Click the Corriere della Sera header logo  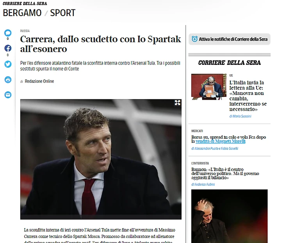[x=25, y=4]
